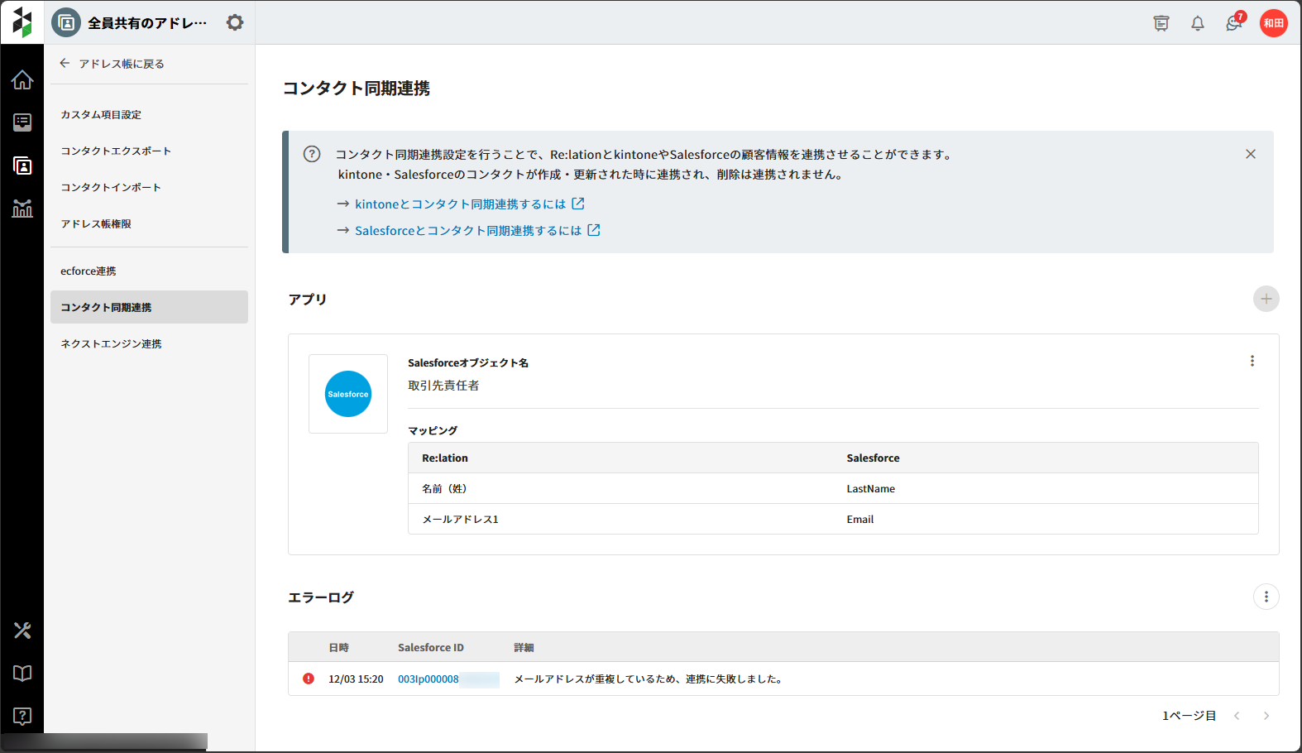The image size is (1302, 753).
Task: Open the home icon in left sidebar
Action: click(x=22, y=80)
